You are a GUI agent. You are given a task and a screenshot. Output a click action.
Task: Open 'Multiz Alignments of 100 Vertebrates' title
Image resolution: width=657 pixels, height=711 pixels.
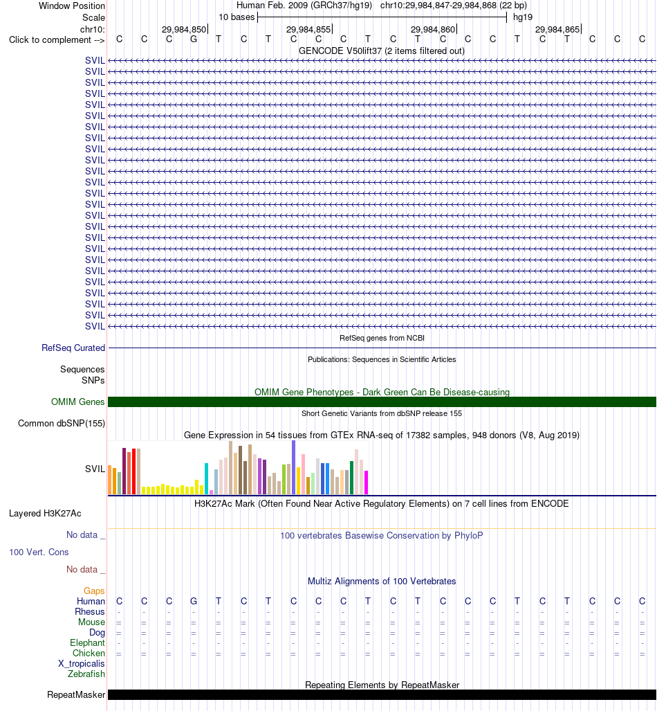tap(382, 581)
